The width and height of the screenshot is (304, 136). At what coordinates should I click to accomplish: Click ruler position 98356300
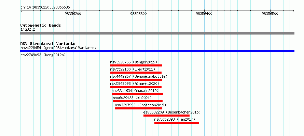tap(139, 14)
